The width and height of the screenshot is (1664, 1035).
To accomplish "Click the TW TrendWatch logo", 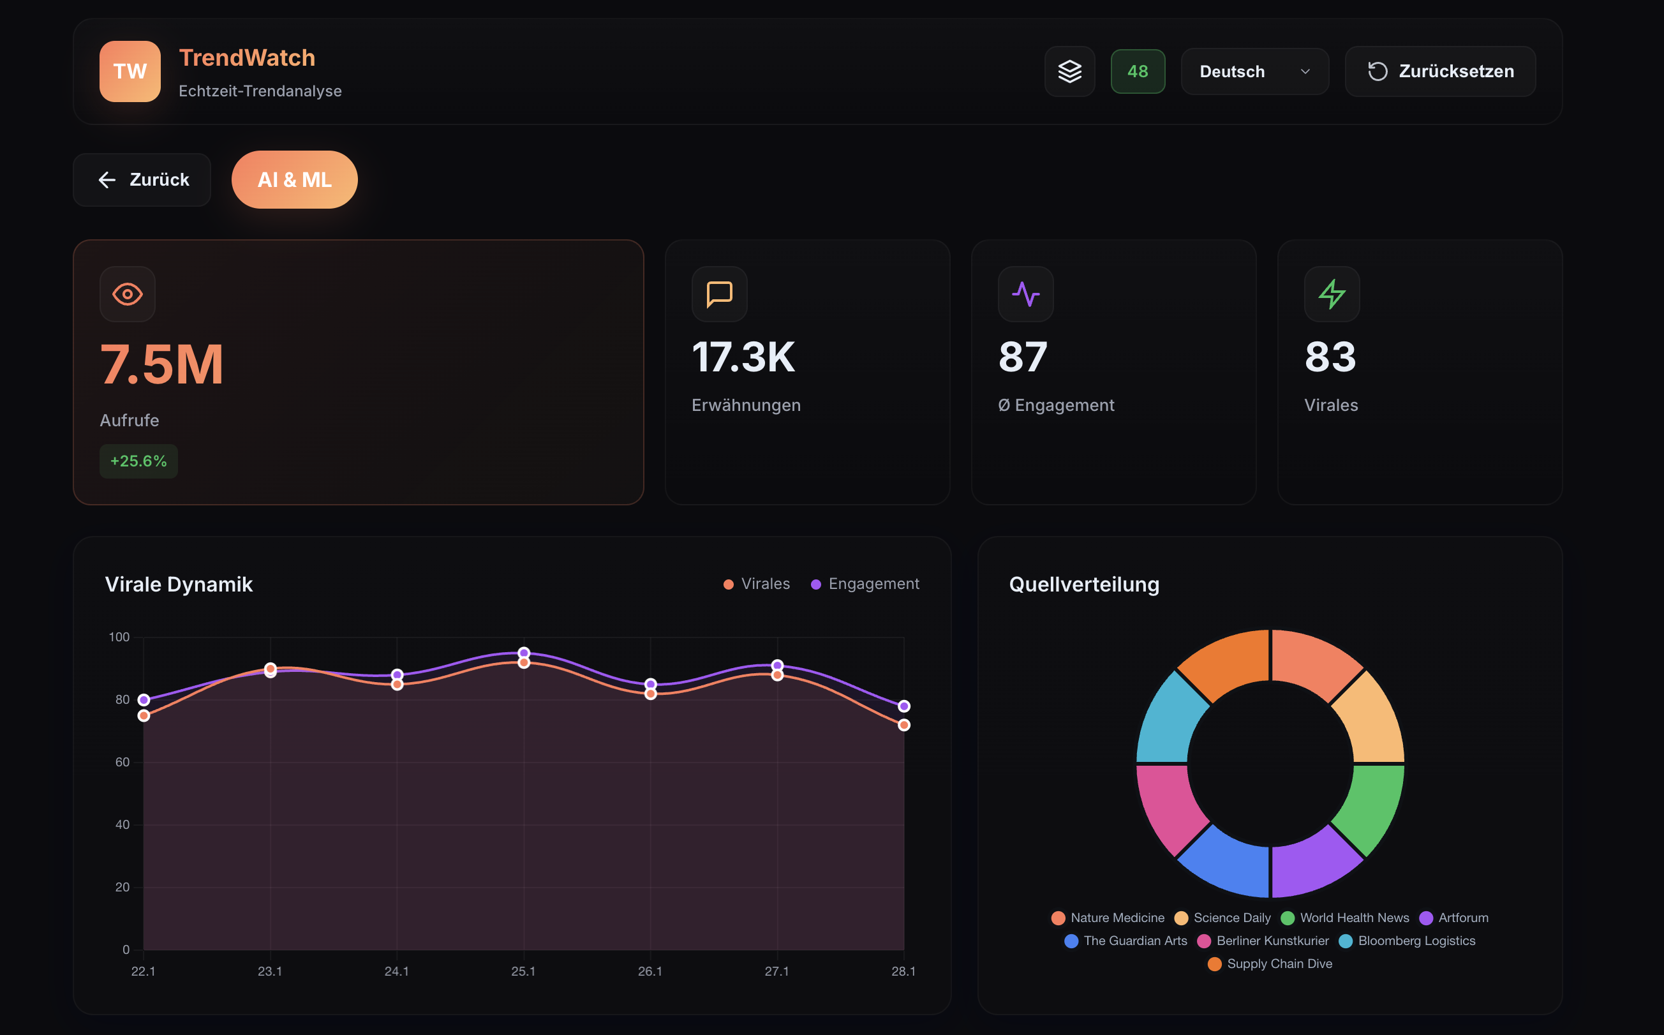I will click(130, 71).
